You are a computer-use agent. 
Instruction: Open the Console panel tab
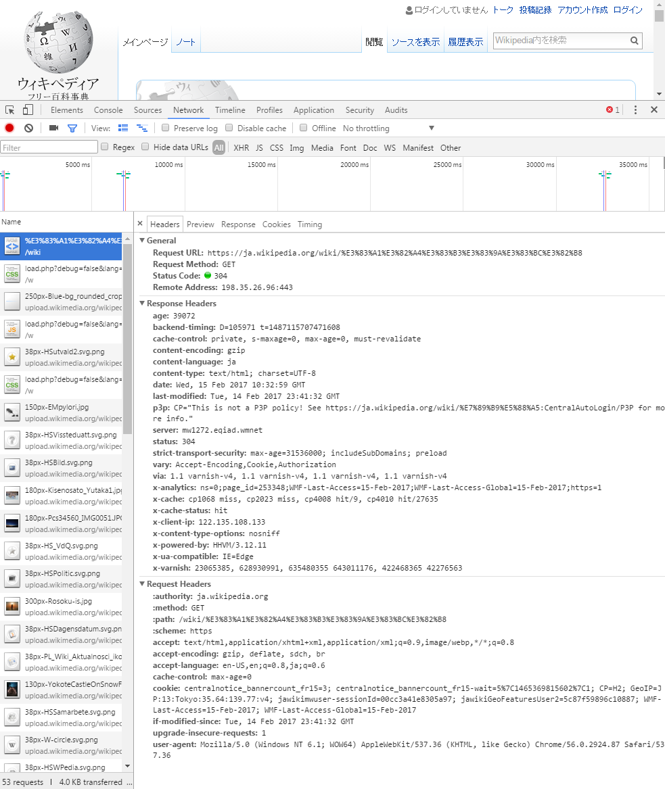[x=108, y=110]
